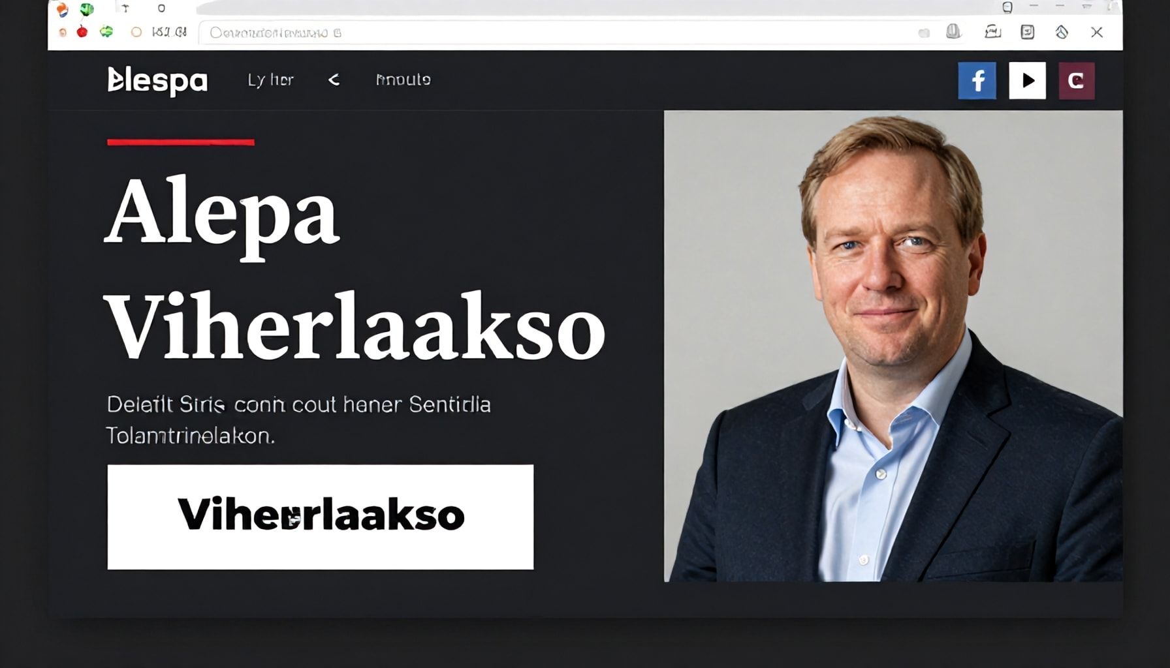
Task: Click the square note icon in browser toolbar
Action: point(1027,32)
